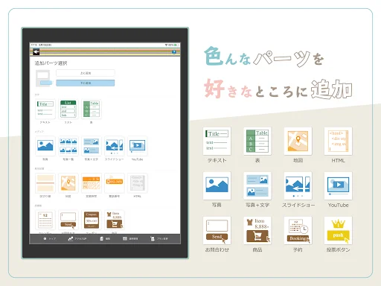
Task: Click the large お問合わせ Send icon
Action: tap(217, 230)
